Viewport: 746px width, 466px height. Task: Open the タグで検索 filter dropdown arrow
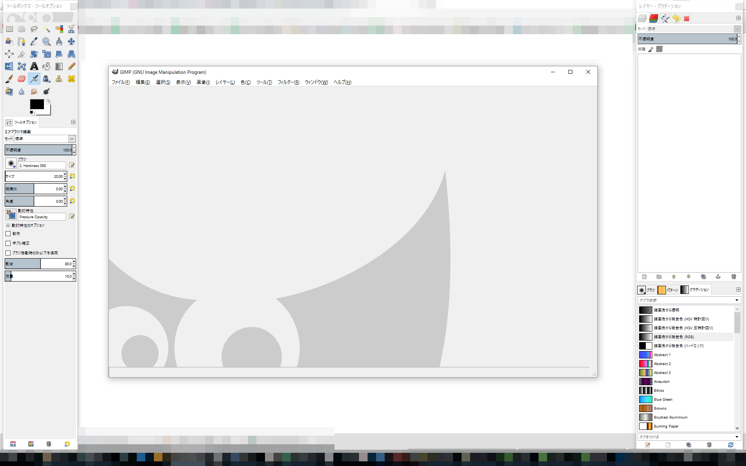click(737, 300)
